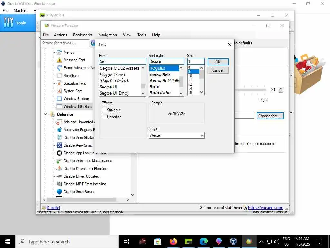Click the tree horizontal scrollbar thumb
The width and height of the screenshot is (330, 248).
pyautogui.click(x=82, y=200)
